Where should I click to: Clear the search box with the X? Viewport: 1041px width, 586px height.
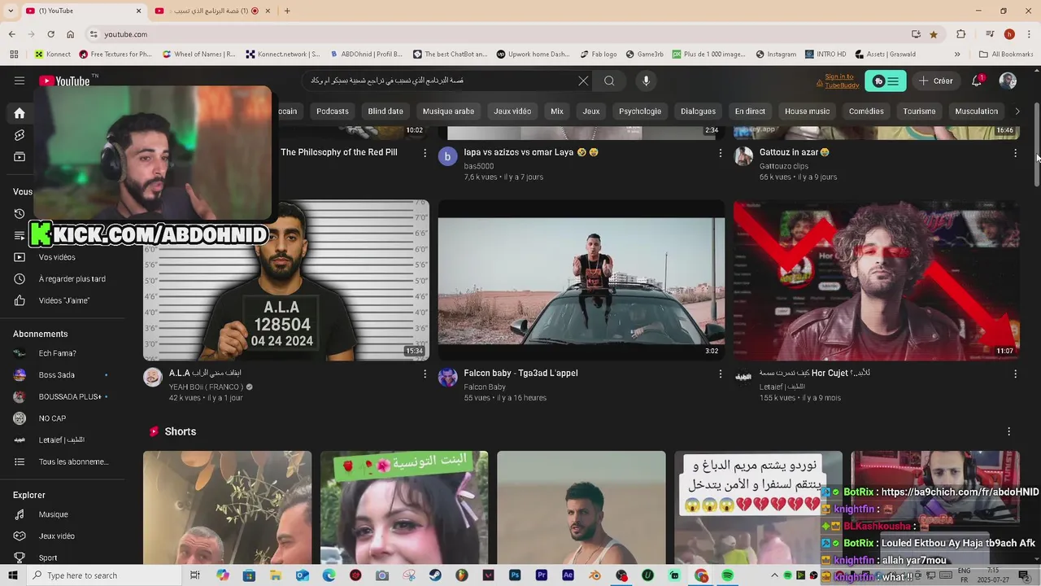pyautogui.click(x=583, y=81)
